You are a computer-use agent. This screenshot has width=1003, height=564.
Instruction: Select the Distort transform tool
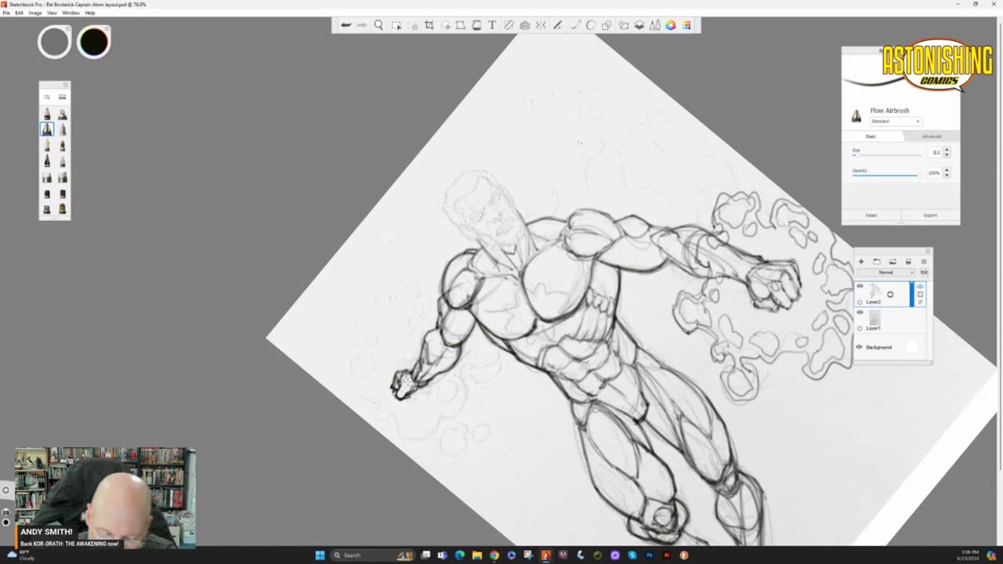461,25
